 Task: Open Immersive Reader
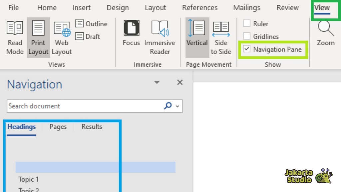click(160, 37)
